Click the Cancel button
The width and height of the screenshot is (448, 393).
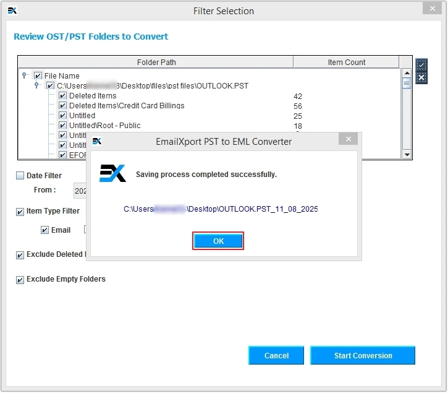pyautogui.click(x=276, y=355)
